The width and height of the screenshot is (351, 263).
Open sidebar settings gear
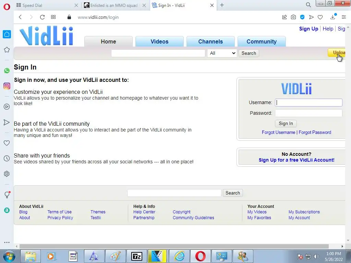7,174
